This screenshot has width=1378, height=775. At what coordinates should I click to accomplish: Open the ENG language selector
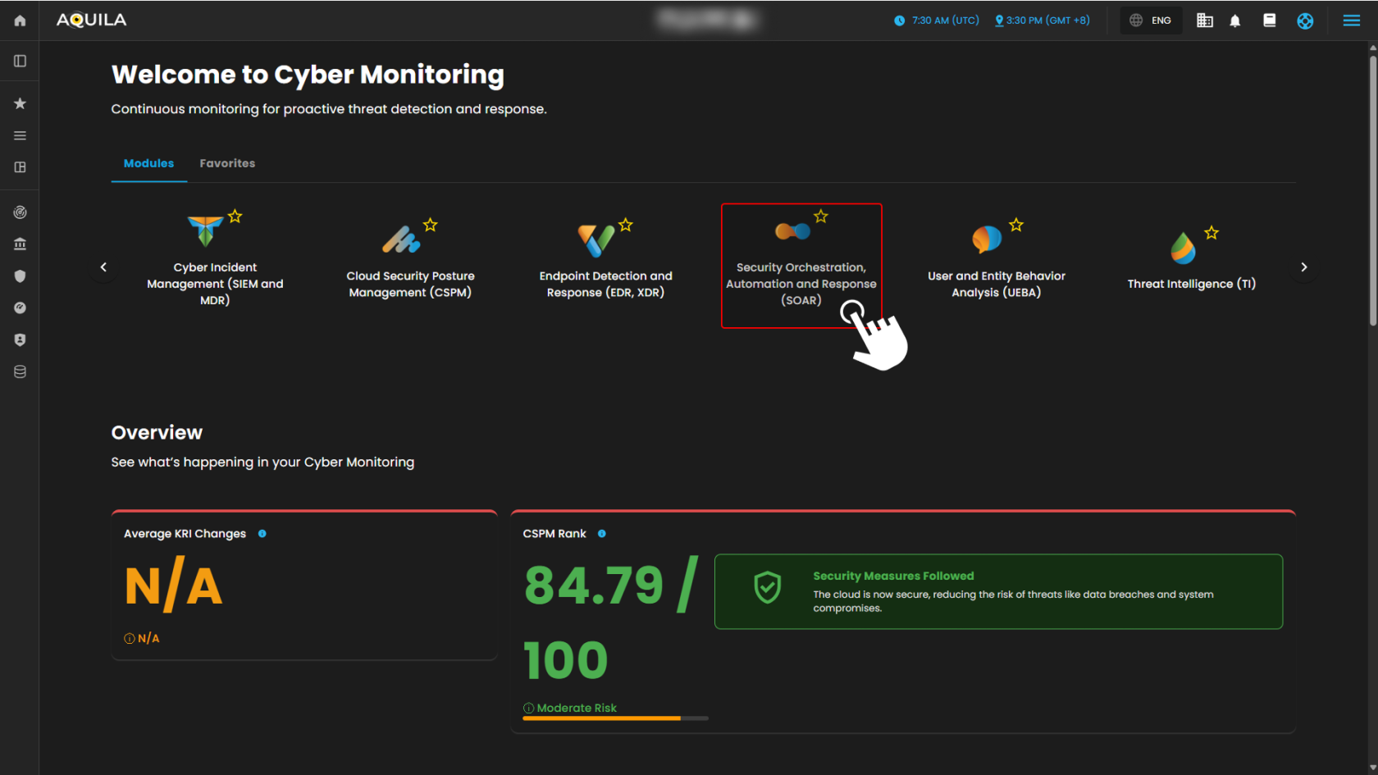(1151, 21)
